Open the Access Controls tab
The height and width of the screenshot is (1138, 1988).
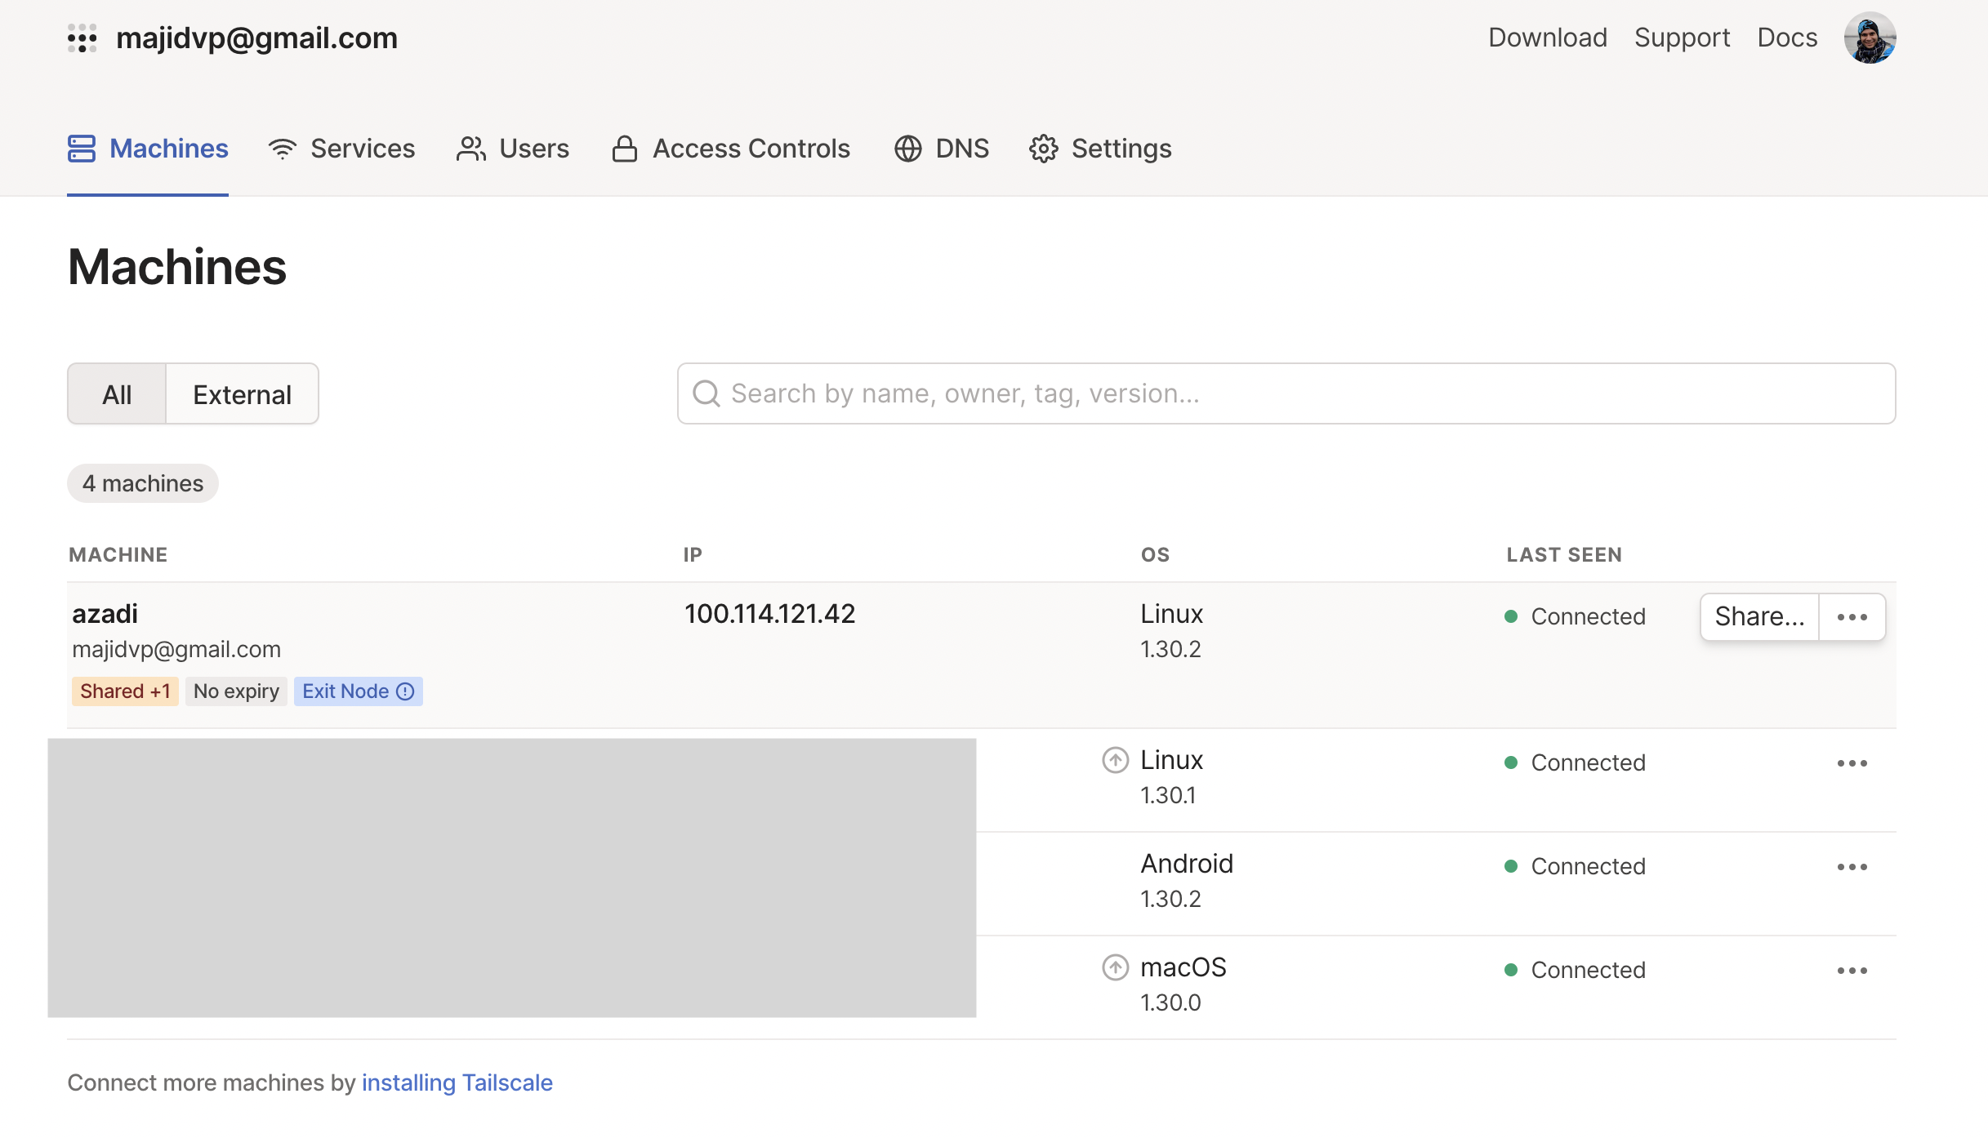pos(731,149)
